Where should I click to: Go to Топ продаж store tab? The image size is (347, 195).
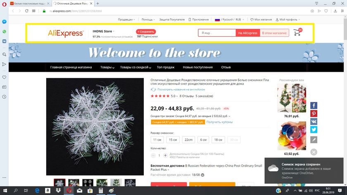166,67
